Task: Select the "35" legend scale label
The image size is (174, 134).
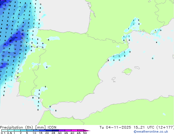Action: [66, 133]
